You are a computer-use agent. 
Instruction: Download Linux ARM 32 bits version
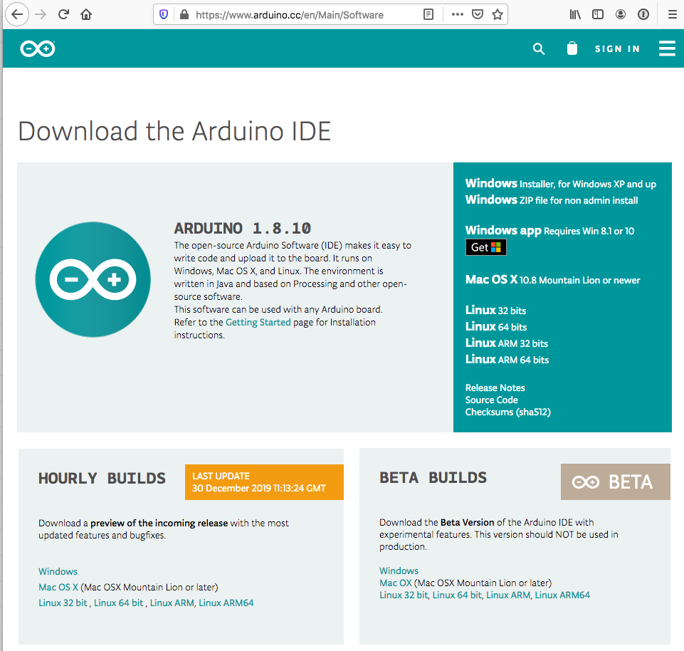pos(507,343)
